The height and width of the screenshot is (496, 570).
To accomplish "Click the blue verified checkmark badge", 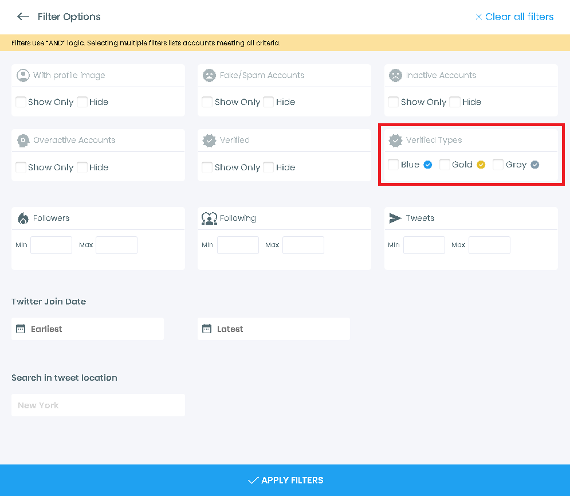I will coord(428,165).
